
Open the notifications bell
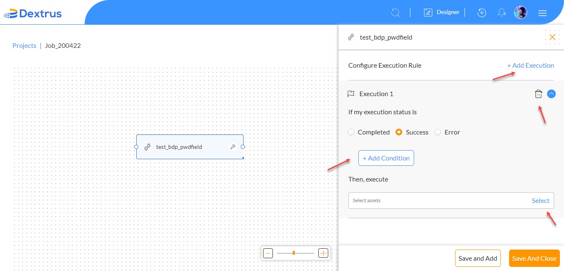[x=502, y=13]
